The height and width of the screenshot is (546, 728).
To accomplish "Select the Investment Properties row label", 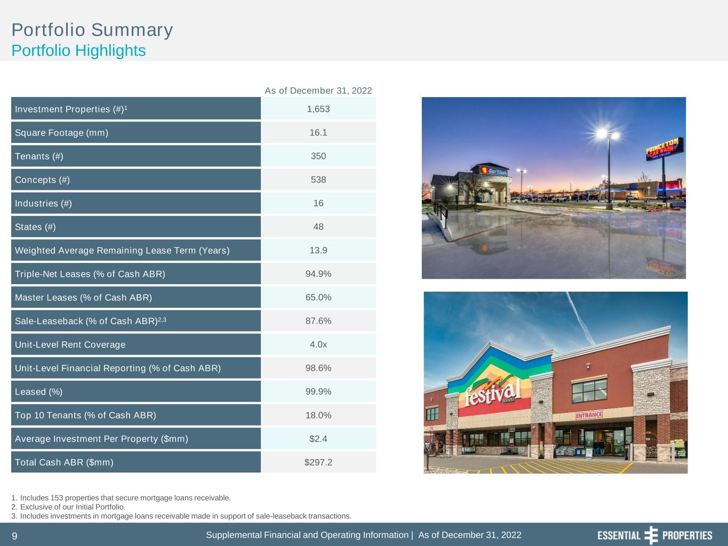I will pyautogui.click(x=71, y=109).
